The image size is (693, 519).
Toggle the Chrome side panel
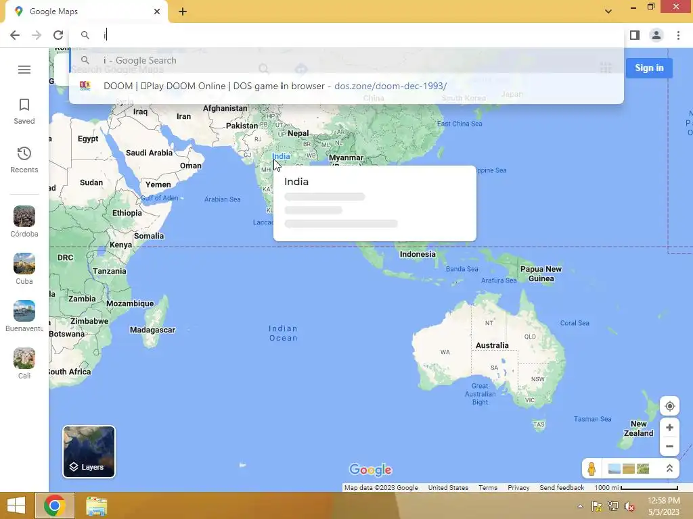635,35
